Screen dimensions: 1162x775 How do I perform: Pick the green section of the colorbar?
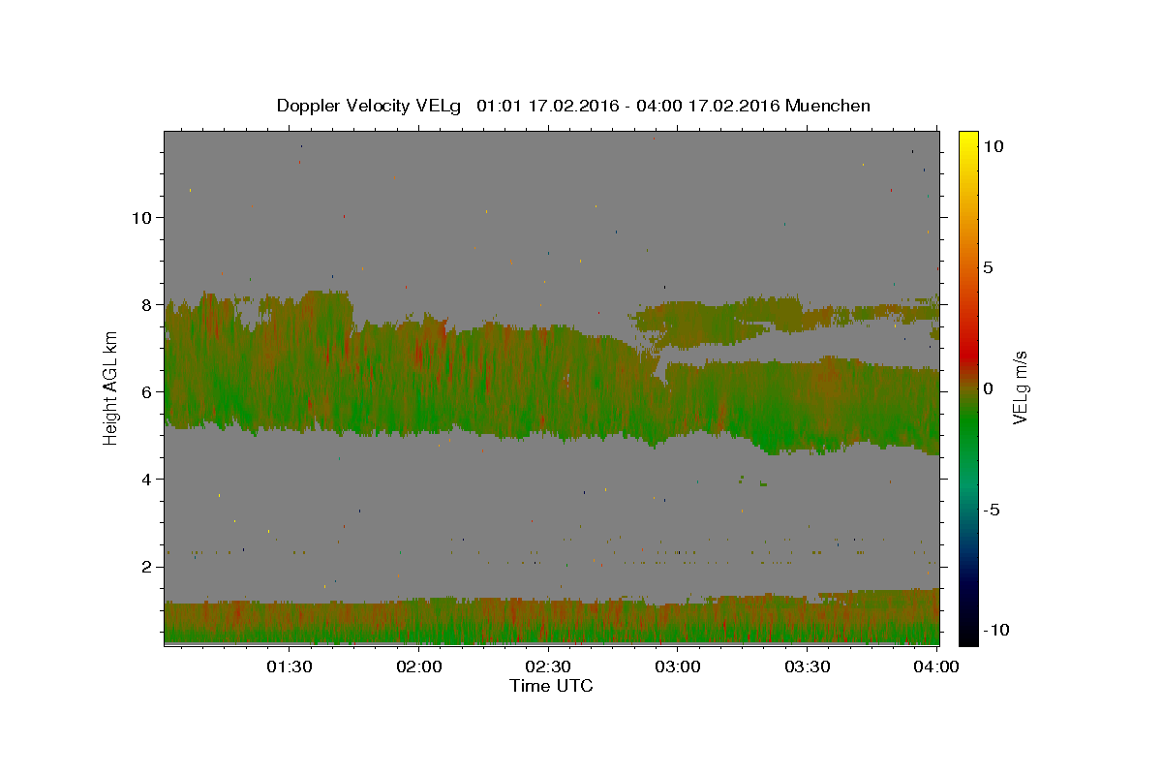pyautogui.click(x=967, y=426)
